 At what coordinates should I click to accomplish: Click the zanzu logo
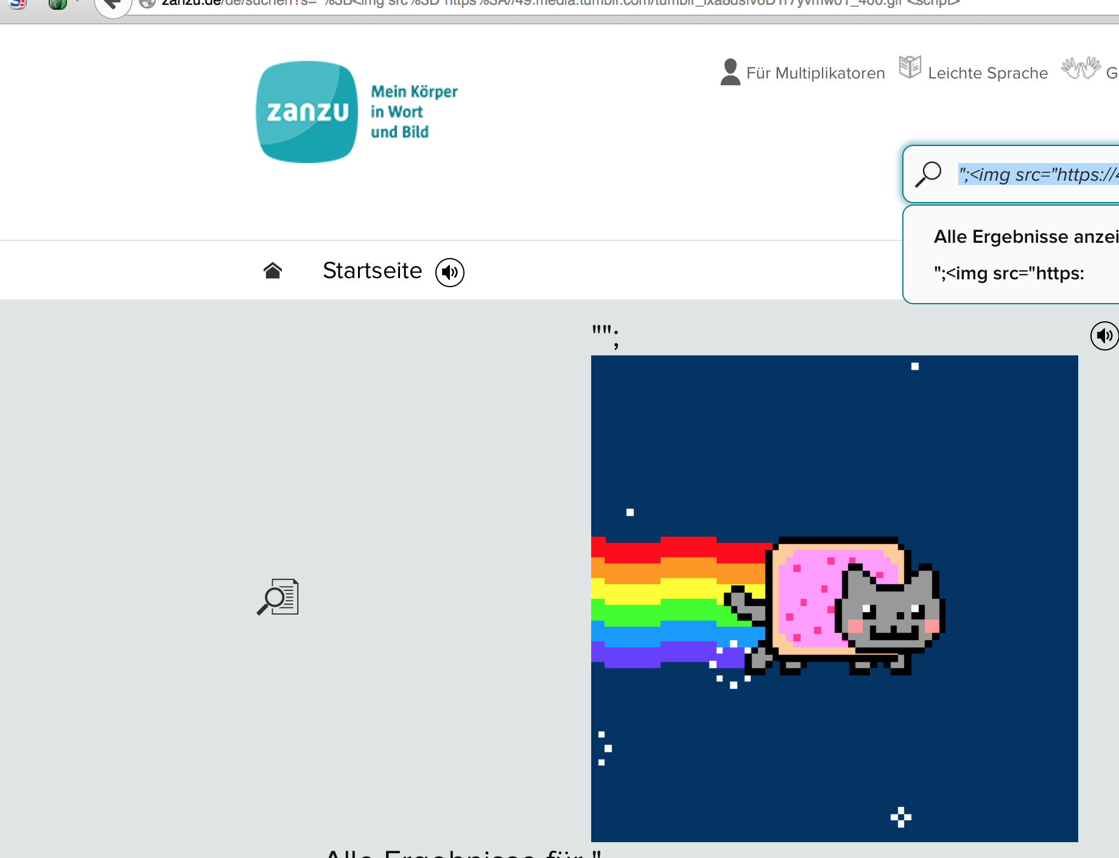pyautogui.click(x=307, y=112)
